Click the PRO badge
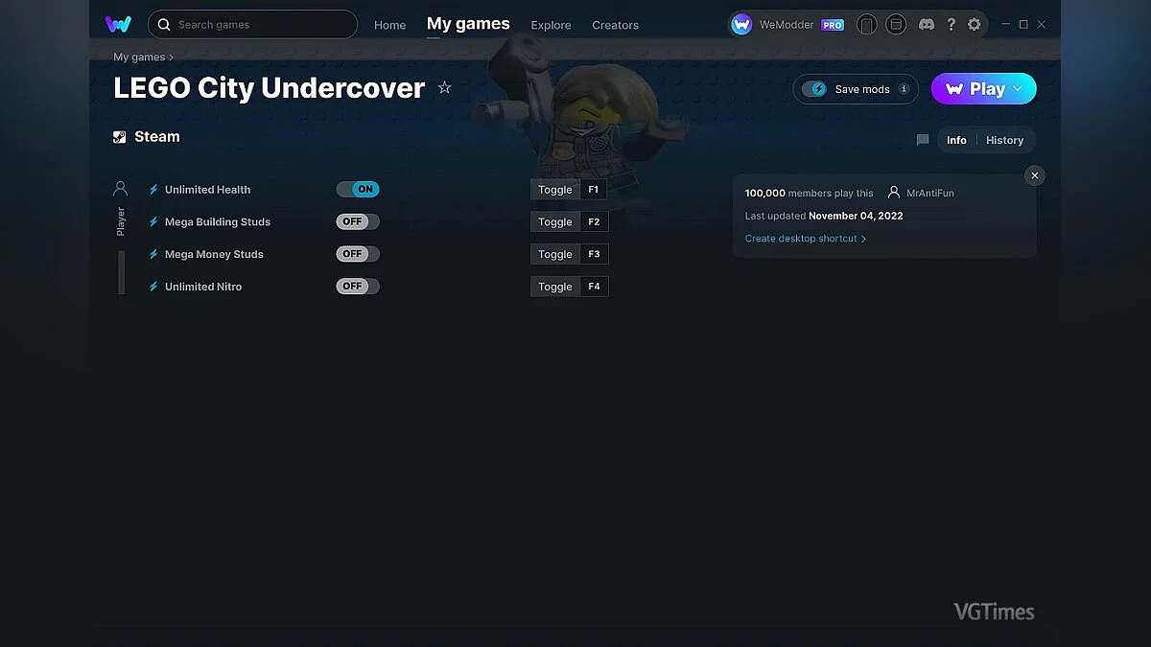 (833, 25)
